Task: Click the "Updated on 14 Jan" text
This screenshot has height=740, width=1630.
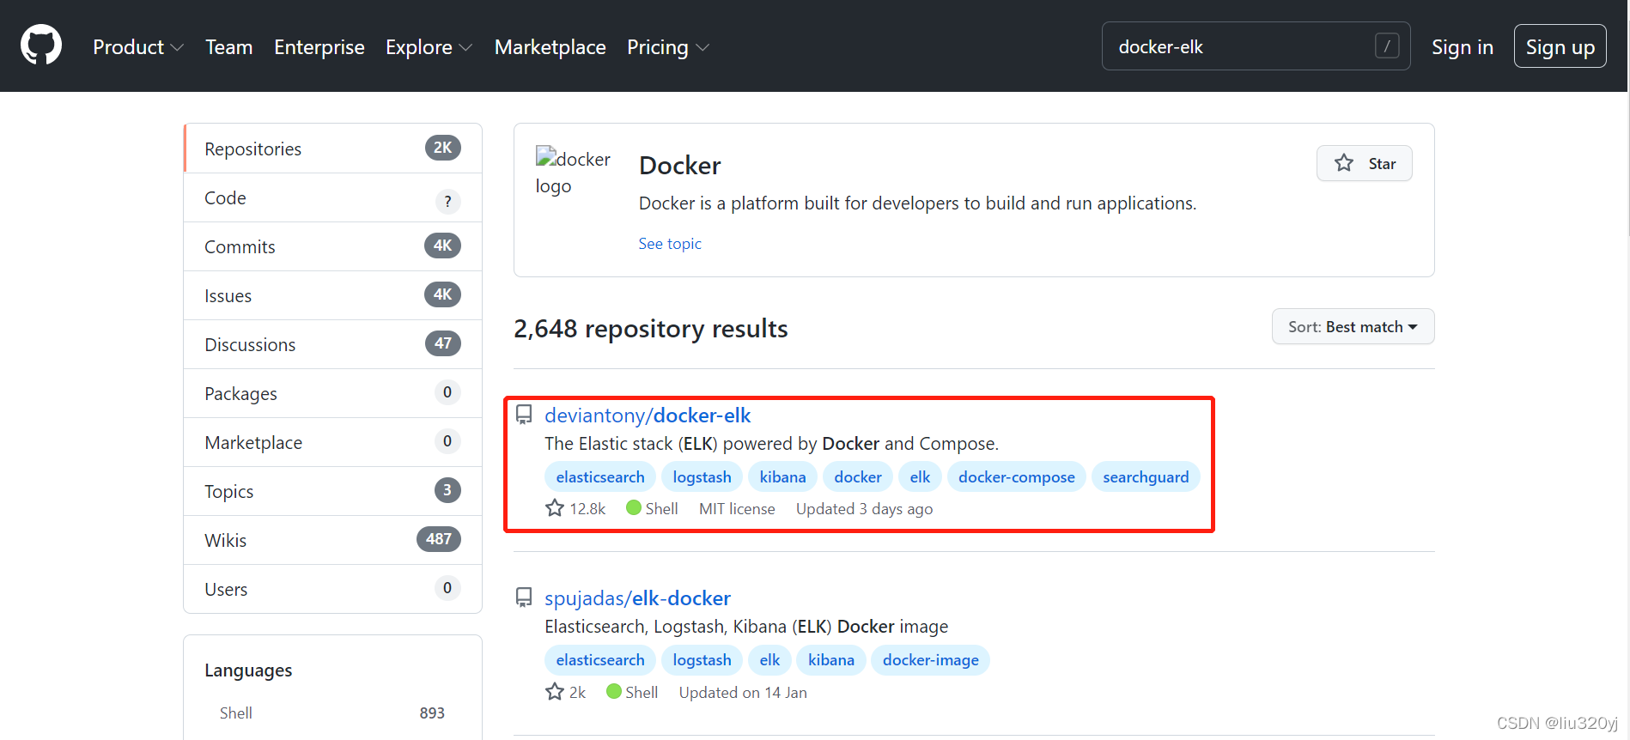Action: tap(743, 693)
